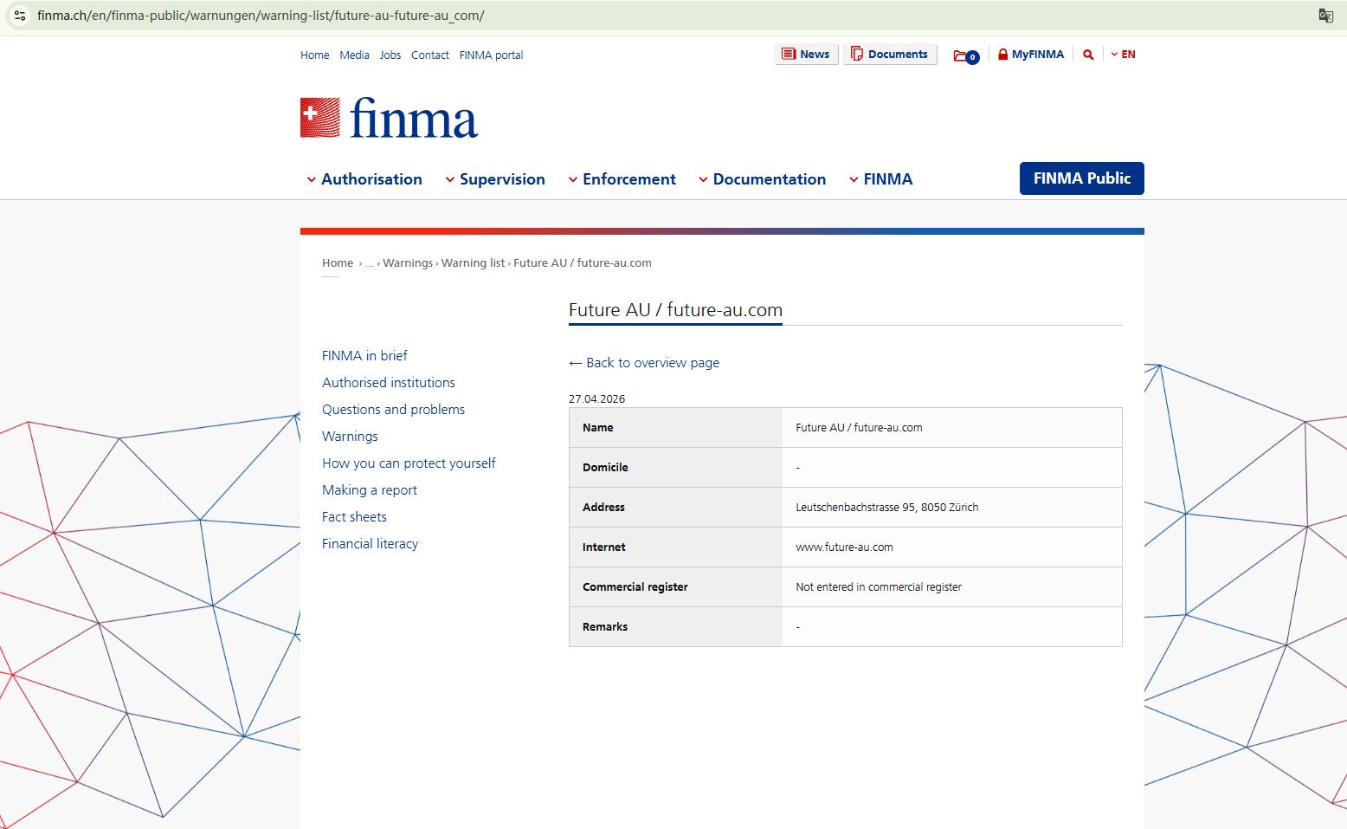Open Fact sheets sidebar link
Screen dimensions: 1347x829
pyautogui.click(x=354, y=516)
